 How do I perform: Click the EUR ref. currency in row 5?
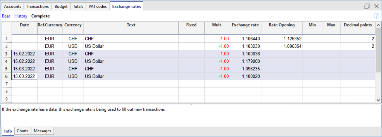pos(50,69)
